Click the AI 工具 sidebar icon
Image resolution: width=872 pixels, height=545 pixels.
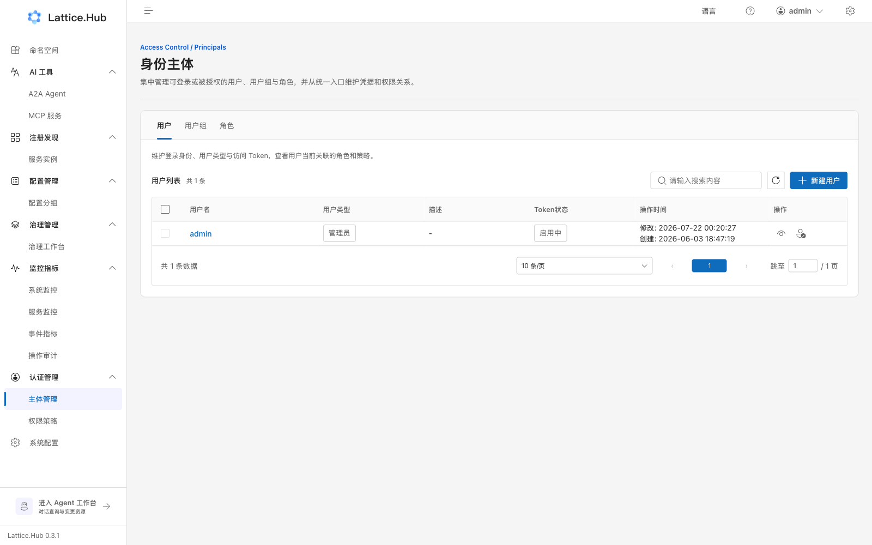pyautogui.click(x=15, y=72)
